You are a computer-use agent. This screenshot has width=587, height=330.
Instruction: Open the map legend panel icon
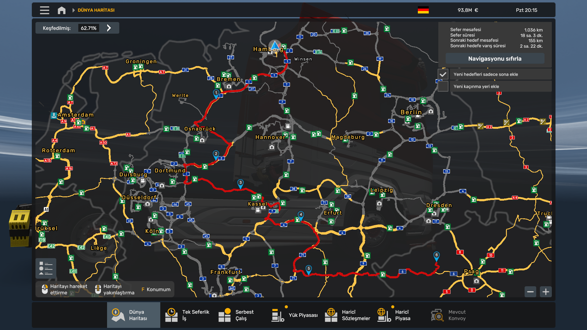coord(46,268)
